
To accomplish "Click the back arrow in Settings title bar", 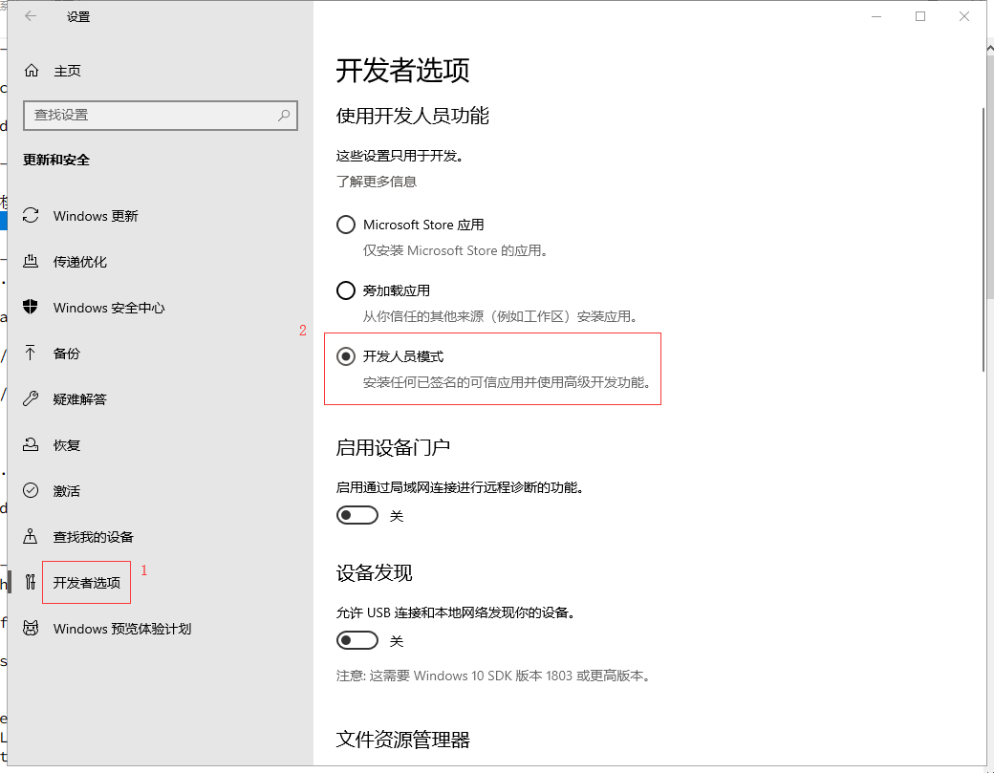I will click(x=31, y=16).
